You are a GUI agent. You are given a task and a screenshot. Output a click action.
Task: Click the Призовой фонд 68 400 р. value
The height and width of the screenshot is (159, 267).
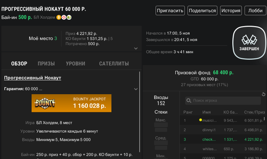(223, 73)
